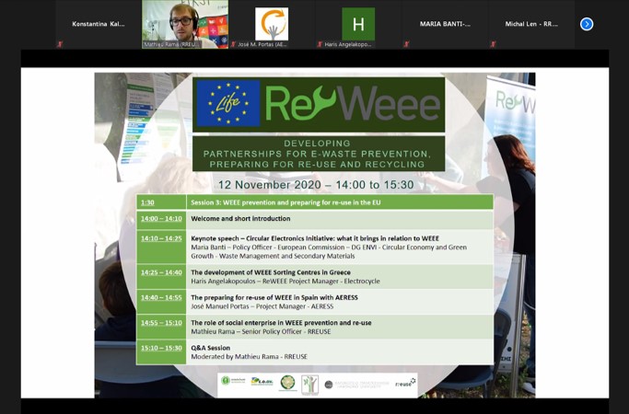Click the 14:10 – 14:25 time link

click(161, 238)
